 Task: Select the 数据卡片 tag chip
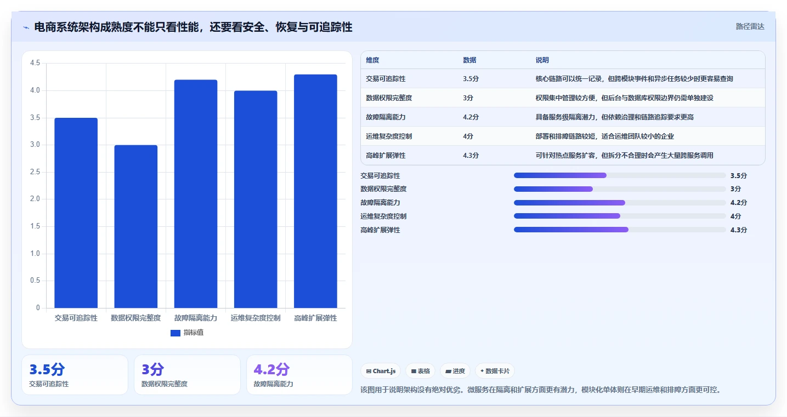[x=495, y=371]
